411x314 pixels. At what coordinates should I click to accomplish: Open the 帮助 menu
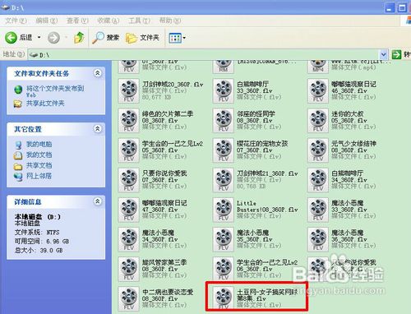coord(170,21)
